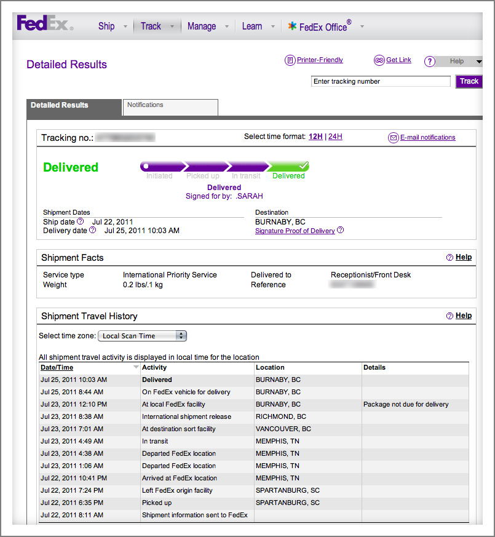Click 'At destination sort facility' activity
Viewport: 495px width, 537px height.
[x=179, y=429]
